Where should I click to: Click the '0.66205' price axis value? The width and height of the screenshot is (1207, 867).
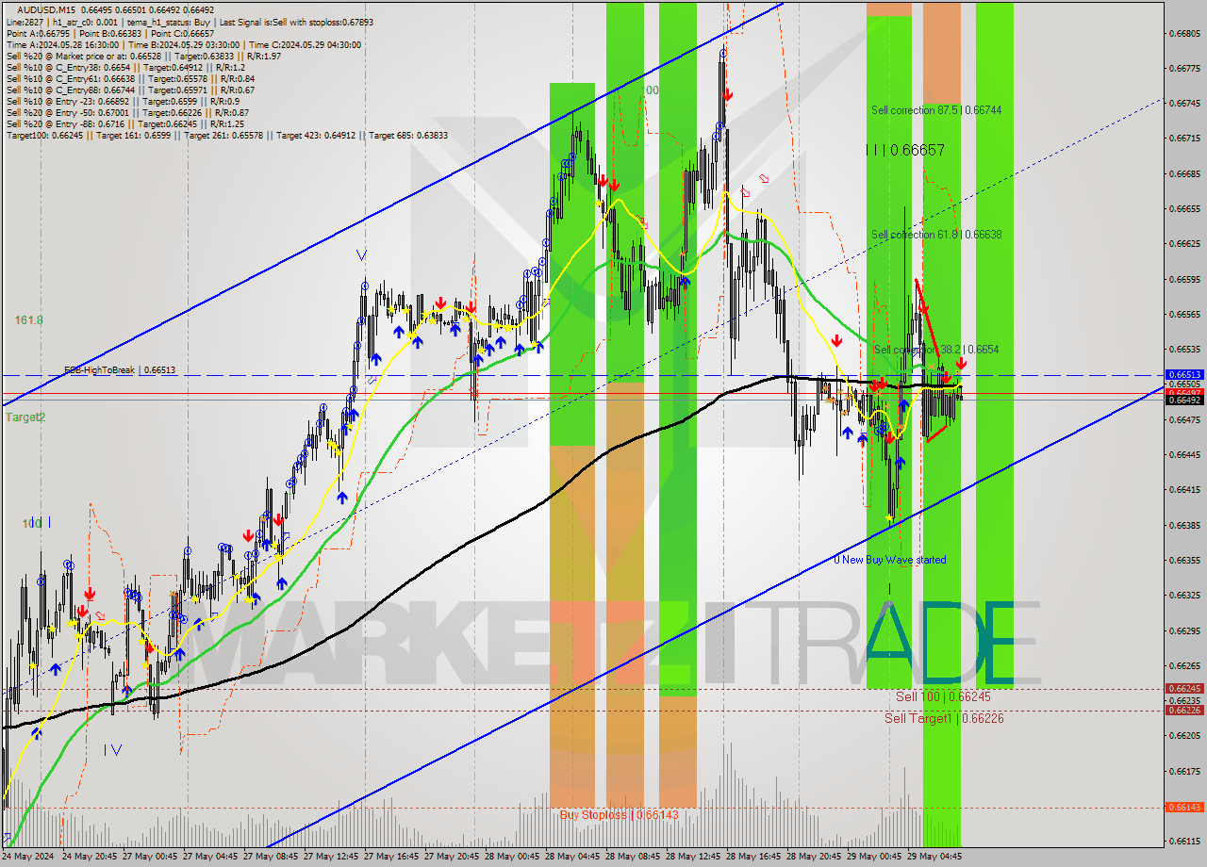(x=1184, y=736)
